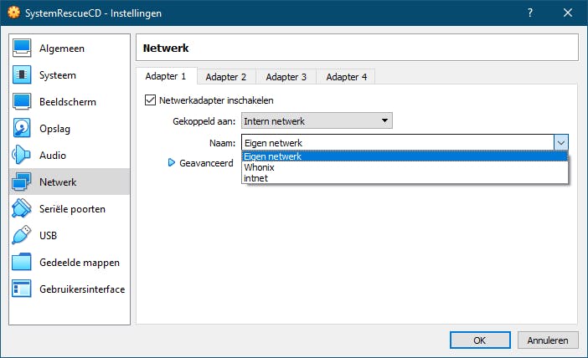This screenshot has width=588, height=358.
Task: Click the Opslag disk icon
Action: pos(23,129)
